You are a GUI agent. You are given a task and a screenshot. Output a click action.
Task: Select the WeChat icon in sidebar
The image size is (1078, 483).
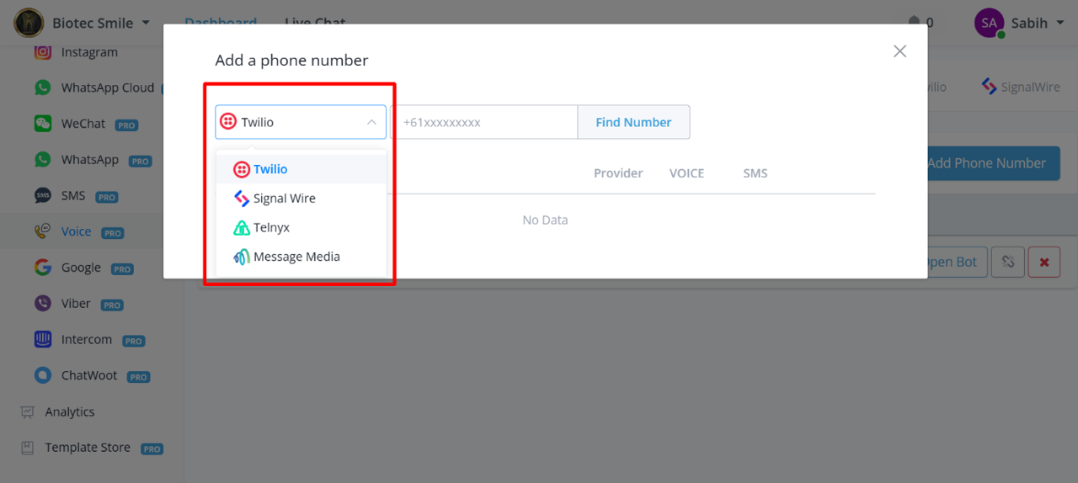[x=43, y=124]
